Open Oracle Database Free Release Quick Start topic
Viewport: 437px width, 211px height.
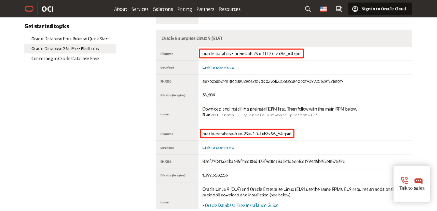[70, 39]
